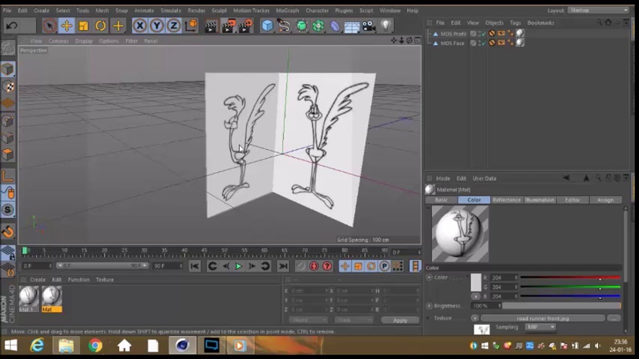
Task: Open the Sculpt menu
Action: pyautogui.click(x=219, y=10)
